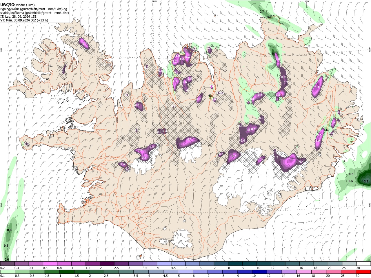
Task: Select the '12' label on the snow legend
Action: pos(273,268)
